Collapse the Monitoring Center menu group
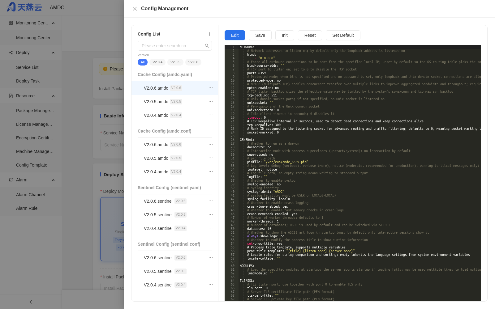The width and height of the screenshot is (495, 309). [53, 23]
